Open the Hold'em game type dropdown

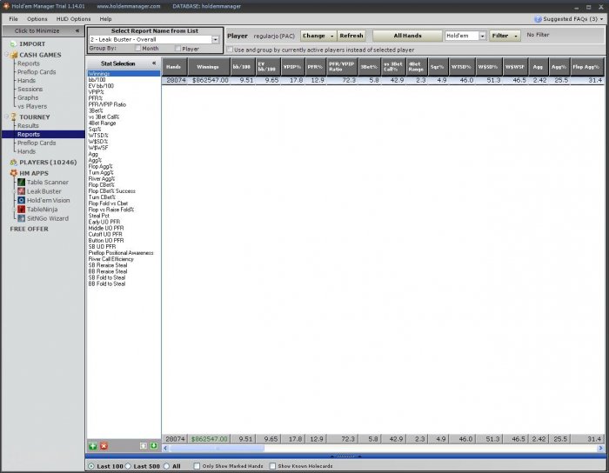[482, 36]
